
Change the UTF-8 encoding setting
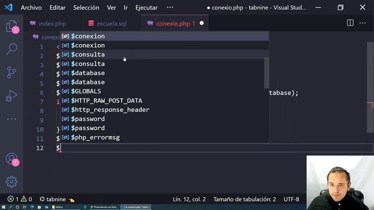point(291,199)
